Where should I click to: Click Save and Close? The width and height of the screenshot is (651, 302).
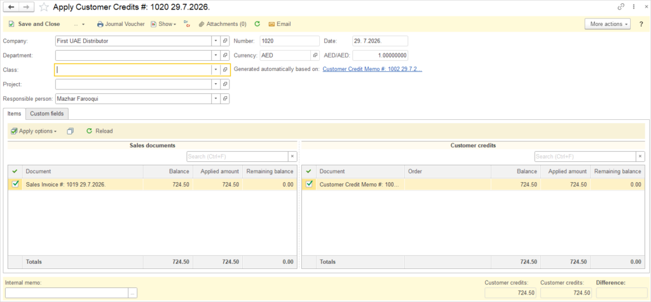(x=34, y=24)
